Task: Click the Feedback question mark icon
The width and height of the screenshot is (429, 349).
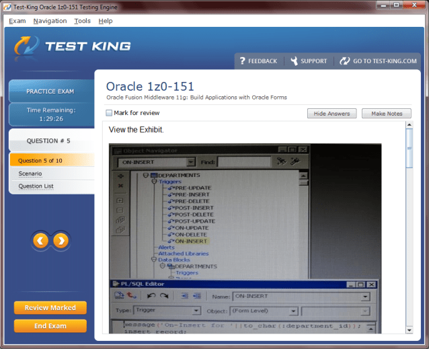Action: click(242, 61)
